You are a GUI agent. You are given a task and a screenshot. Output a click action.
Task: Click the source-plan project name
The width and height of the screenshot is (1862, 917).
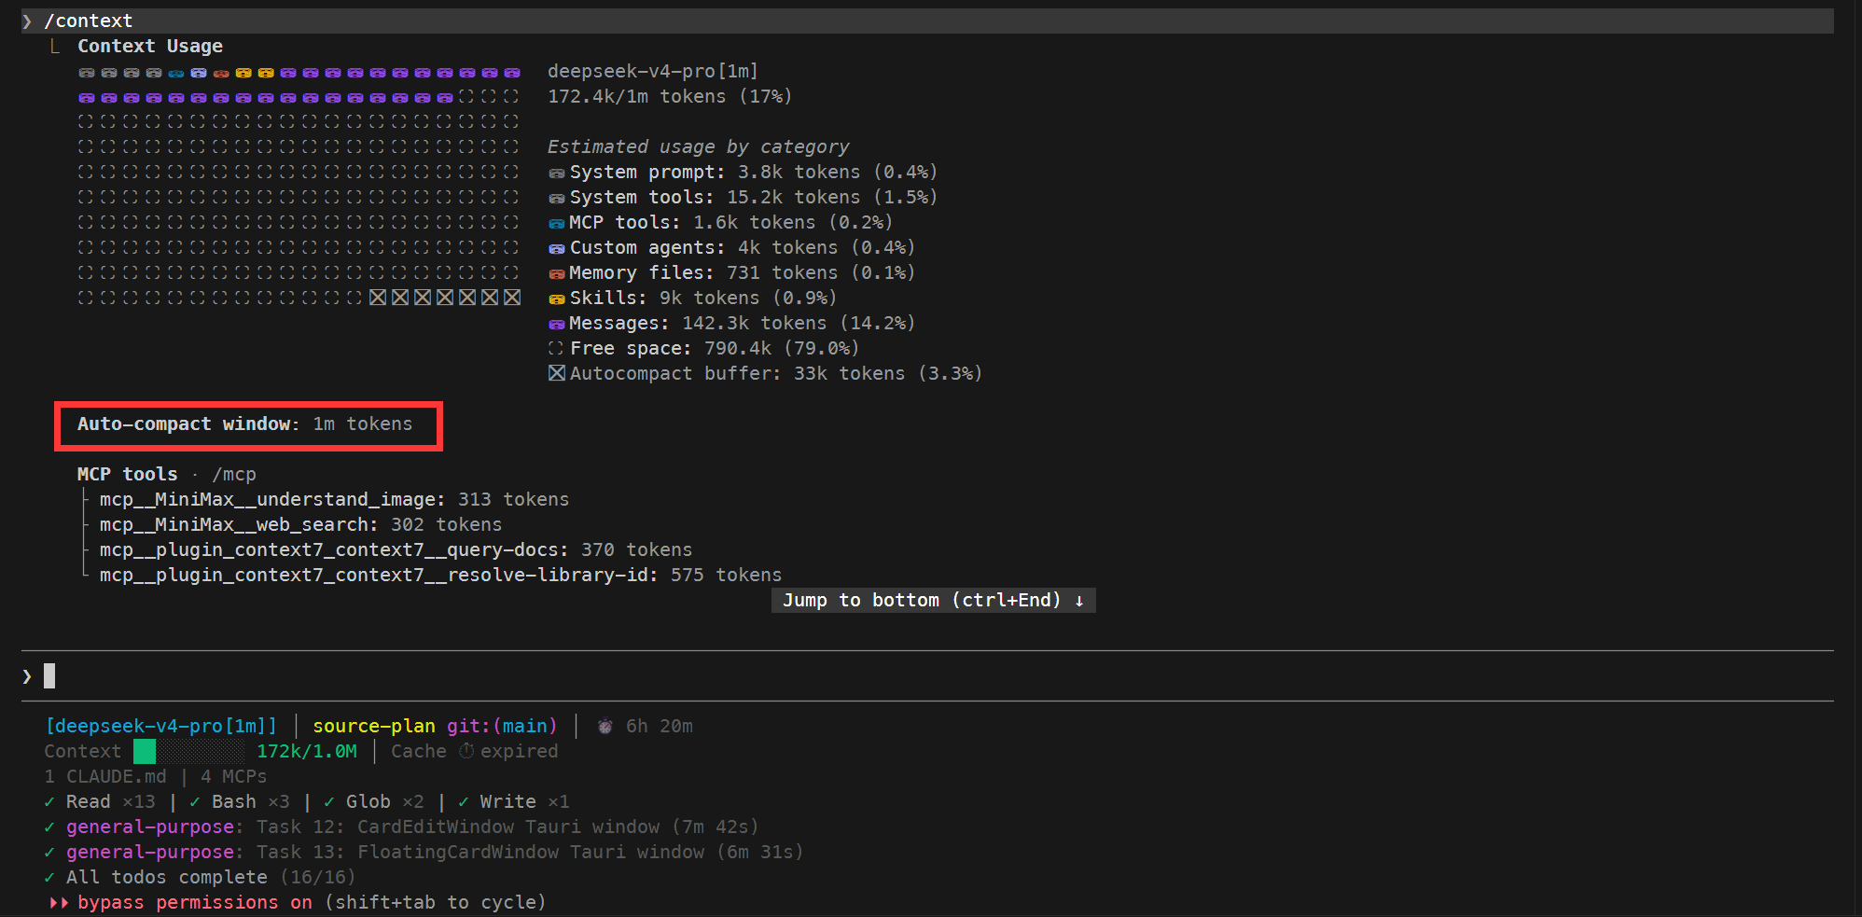click(x=374, y=726)
